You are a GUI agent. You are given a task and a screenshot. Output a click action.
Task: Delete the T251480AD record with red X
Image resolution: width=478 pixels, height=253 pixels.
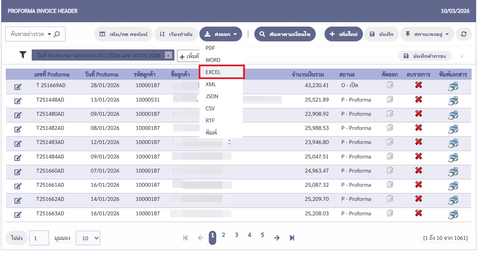[418, 114]
